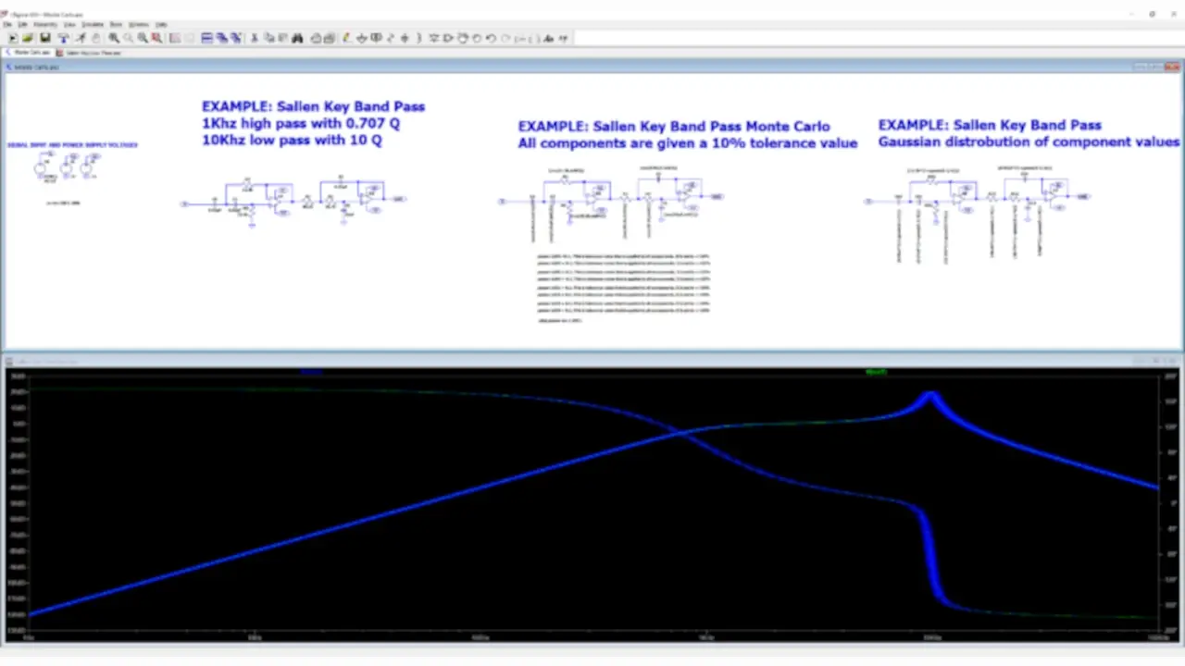Select the Zoom in magnifier tool
Screen dimensions: 1185x666
(113, 39)
